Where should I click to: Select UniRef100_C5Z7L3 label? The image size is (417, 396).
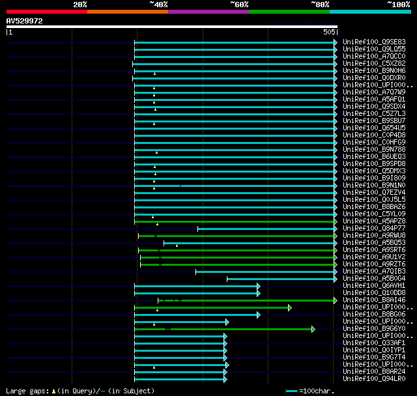(x=374, y=114)
